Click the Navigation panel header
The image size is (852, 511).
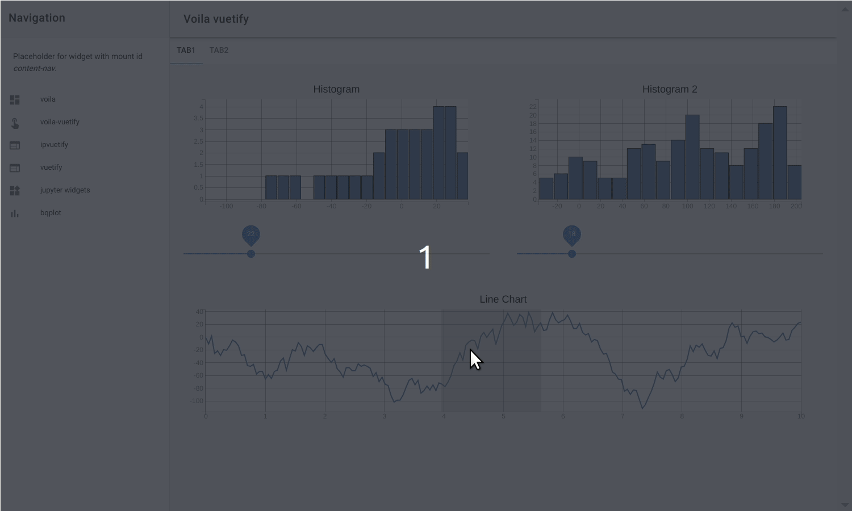tap(36, 18)
